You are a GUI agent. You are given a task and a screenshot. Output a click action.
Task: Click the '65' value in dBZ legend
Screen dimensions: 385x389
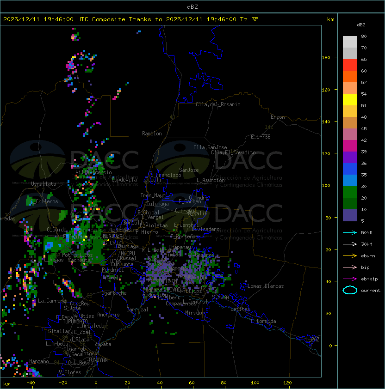(x=364, y=59)
